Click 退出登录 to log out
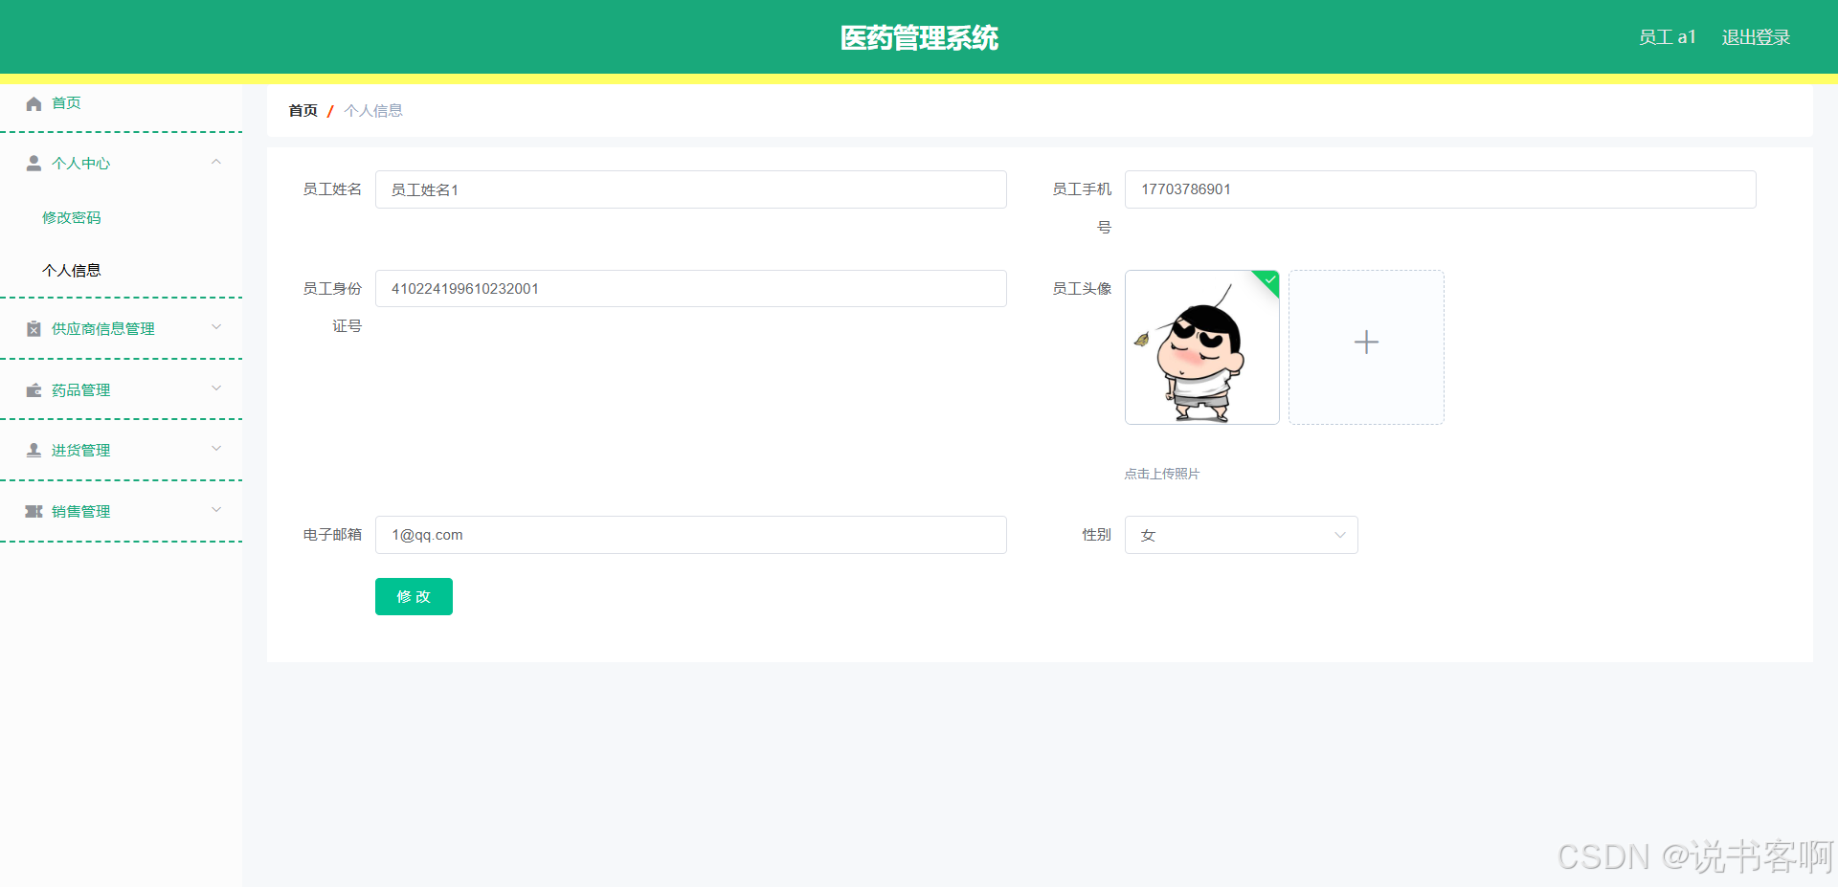 [x=1755, y=36]
